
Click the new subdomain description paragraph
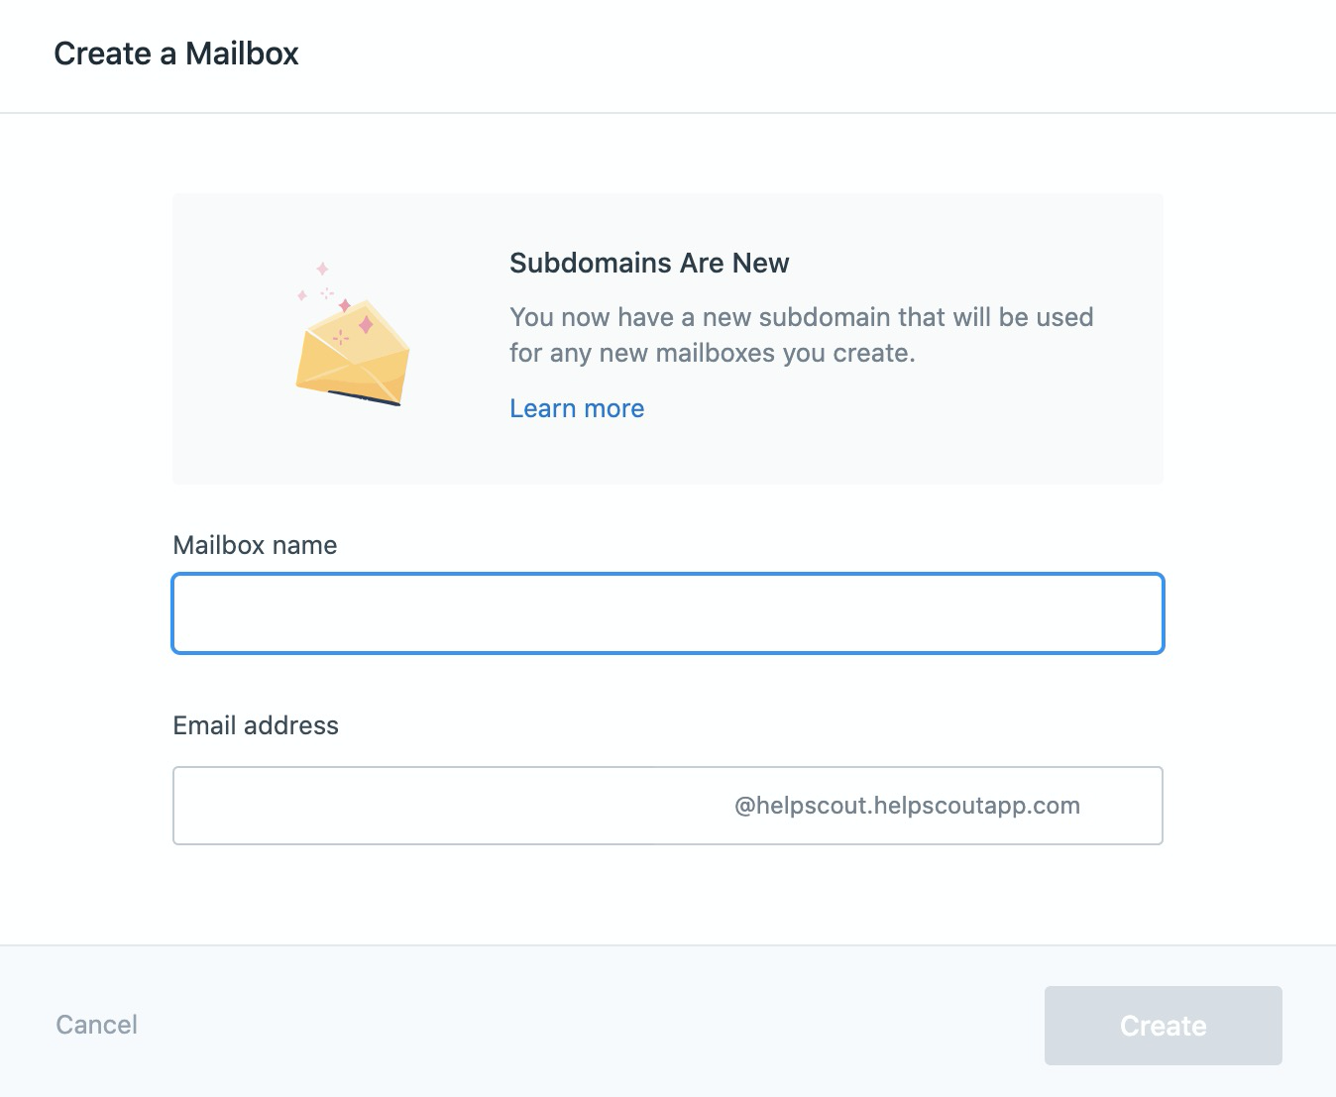[801, 335]
